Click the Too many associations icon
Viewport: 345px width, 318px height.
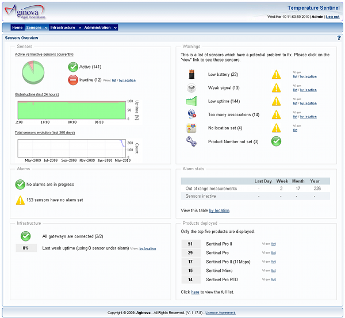[191, 114]
